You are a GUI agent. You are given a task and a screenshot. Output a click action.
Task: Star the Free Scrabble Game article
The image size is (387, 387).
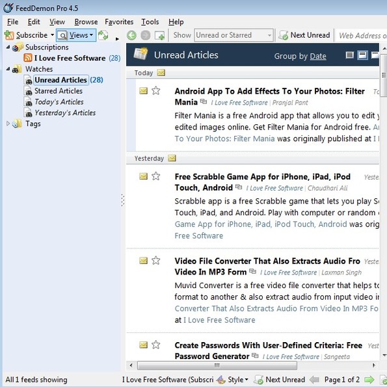(x=155, y=176)
